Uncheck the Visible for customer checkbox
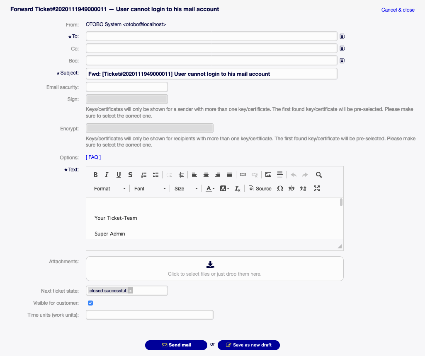425x356 pixels. click(90, 303)
